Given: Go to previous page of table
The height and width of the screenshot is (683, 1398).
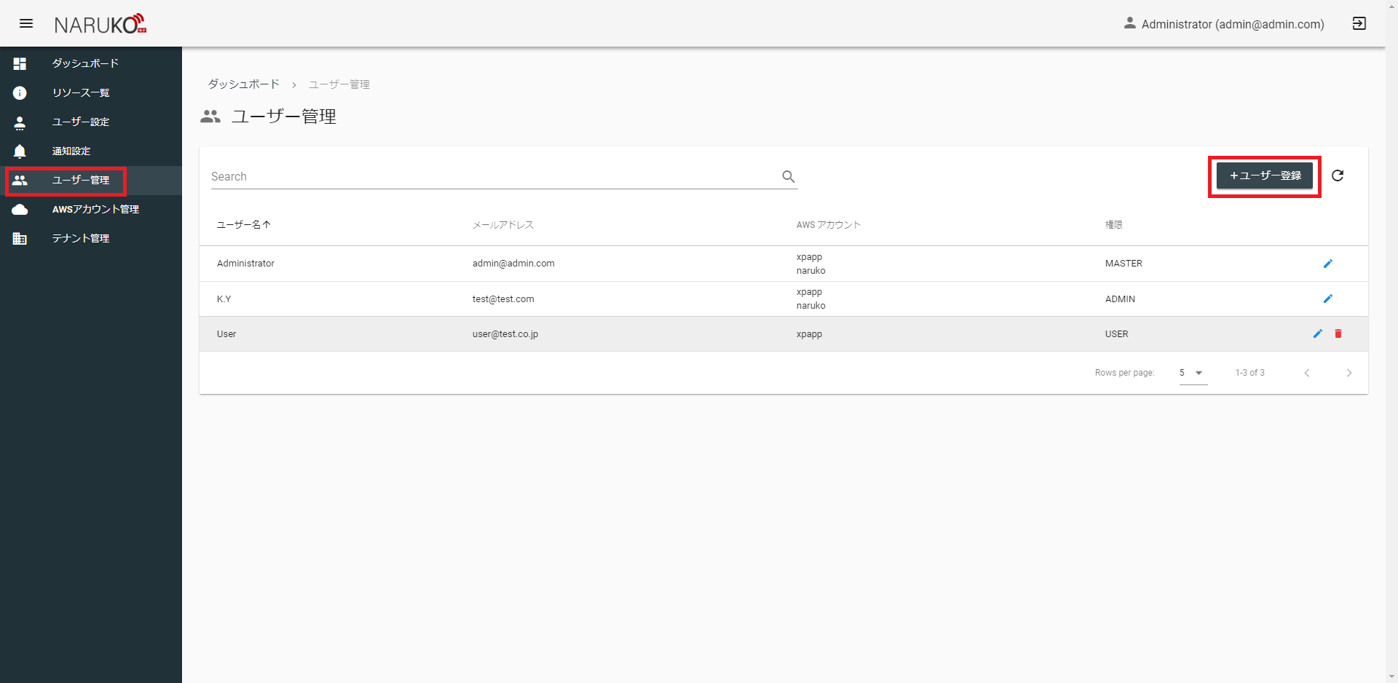Looking at the screenshot, I should (1307, 373).
